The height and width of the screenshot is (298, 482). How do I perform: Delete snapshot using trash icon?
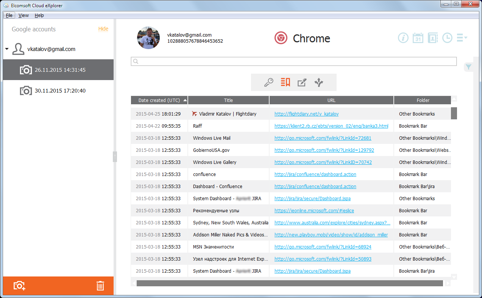click(100, 286)
